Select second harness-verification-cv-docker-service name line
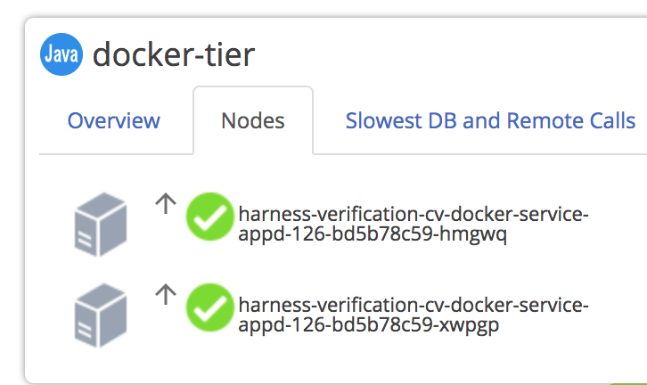 tap(414, 306)
